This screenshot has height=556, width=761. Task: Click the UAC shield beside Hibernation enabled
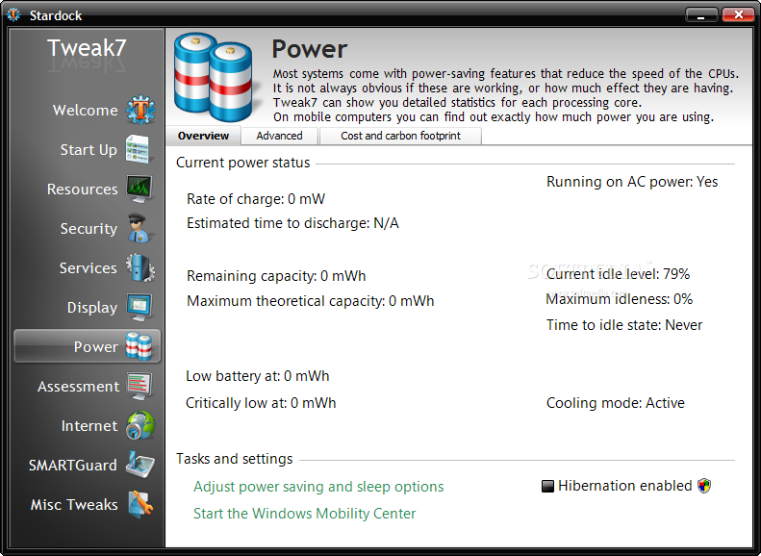(x=704, y=486)
